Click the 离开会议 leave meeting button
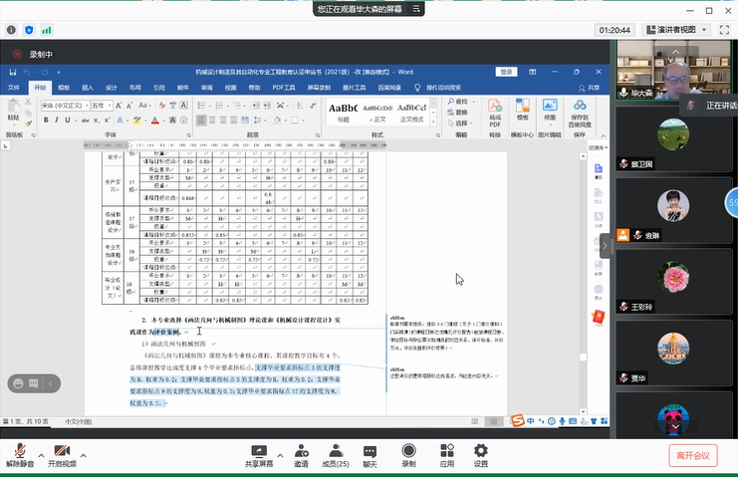Image resolution: width=738 pixels, height=477 pixels. 692,455
